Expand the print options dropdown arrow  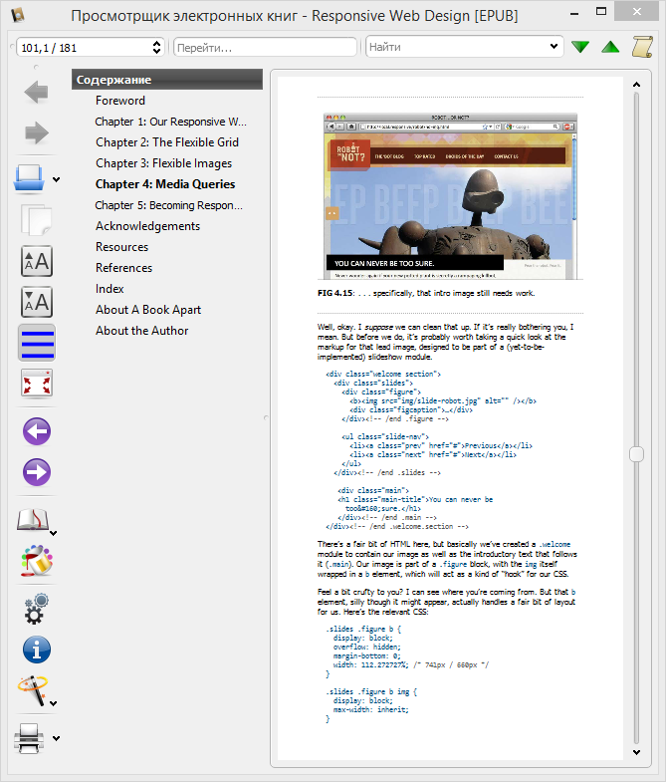pos(57,738)
